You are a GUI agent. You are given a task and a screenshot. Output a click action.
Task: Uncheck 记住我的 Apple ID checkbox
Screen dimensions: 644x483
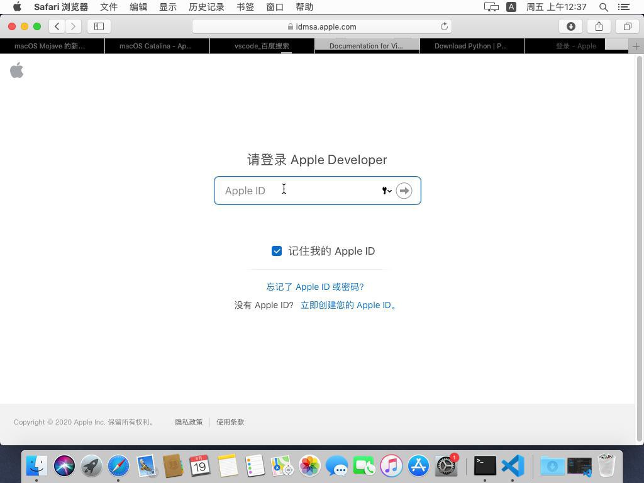click(277, 251)
